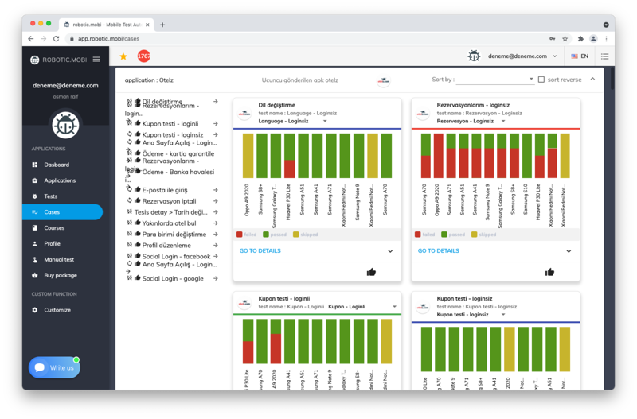Viewport: 637px width, 419px height.
Task: Open Buy package in sidebar
Action: coord(60,275)
